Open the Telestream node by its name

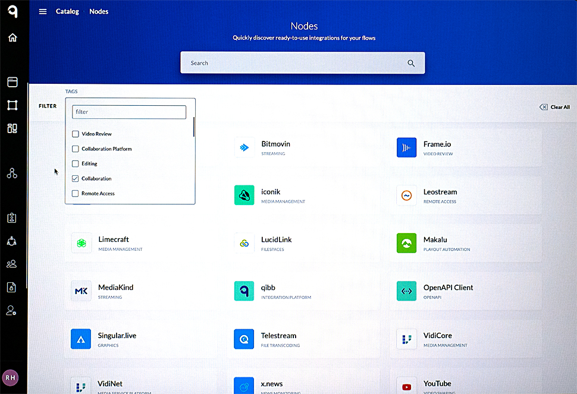(x=278, y=336)
